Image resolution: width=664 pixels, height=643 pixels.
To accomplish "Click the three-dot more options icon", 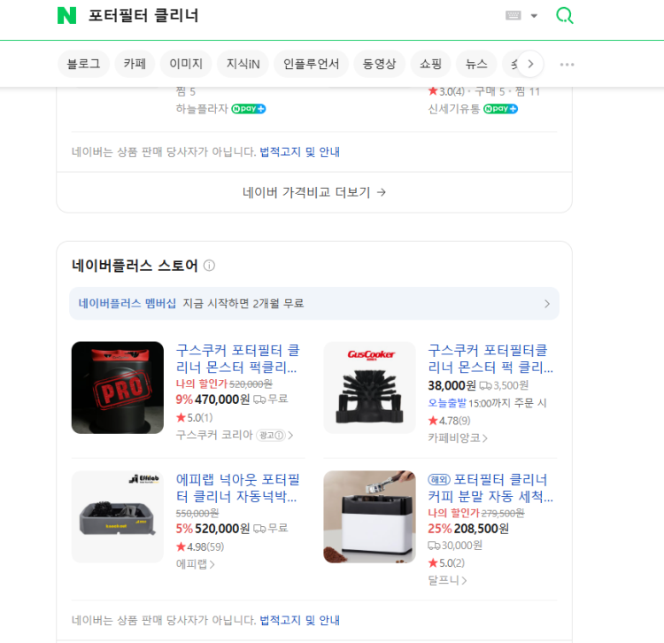I will tap(567, 64).
